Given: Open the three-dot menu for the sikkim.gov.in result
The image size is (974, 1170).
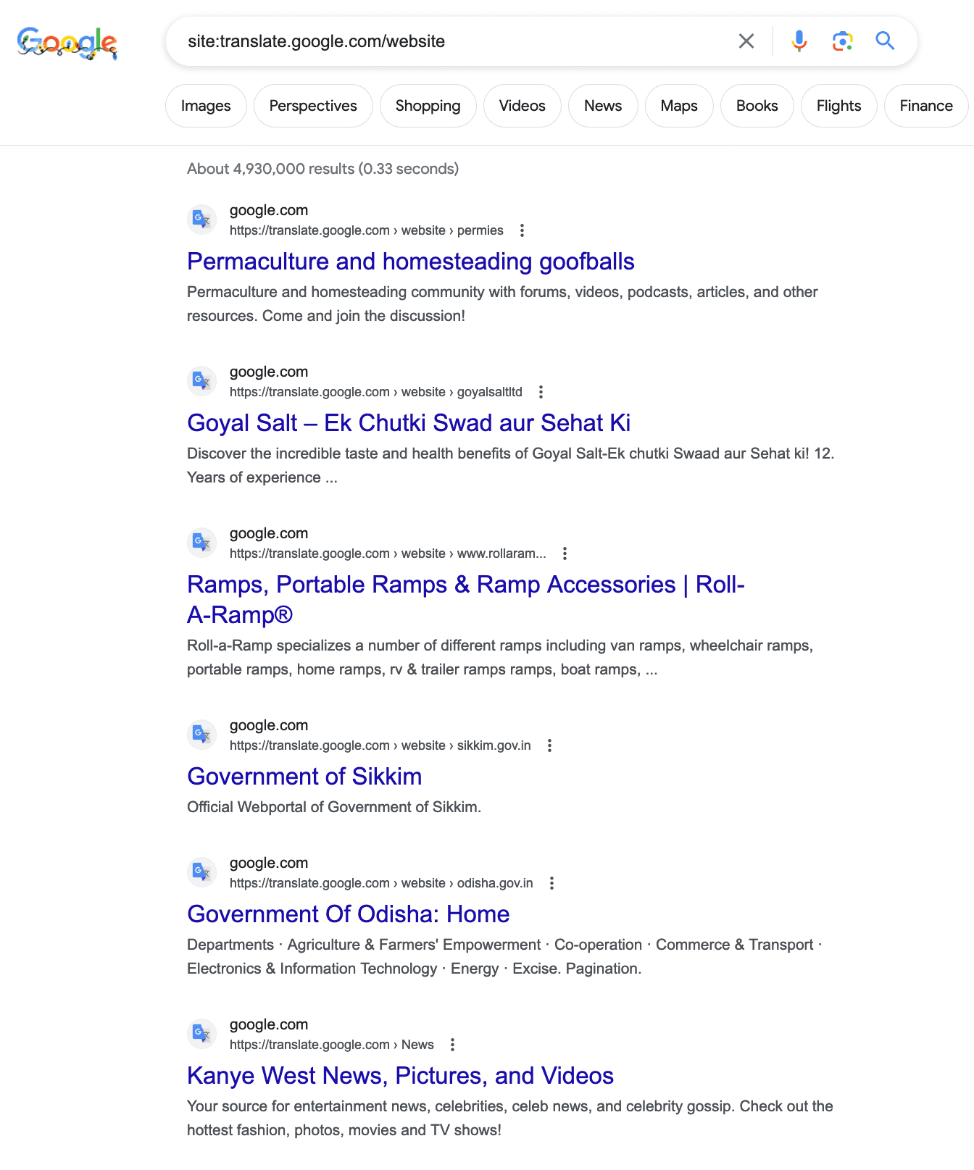Looking at the screenshot, I should coord(549,745).
